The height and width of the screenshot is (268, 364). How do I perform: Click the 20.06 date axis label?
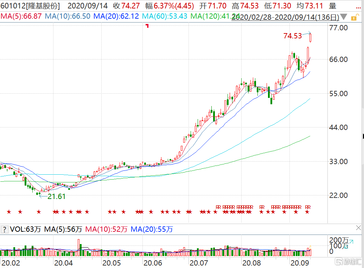[153, 263]
